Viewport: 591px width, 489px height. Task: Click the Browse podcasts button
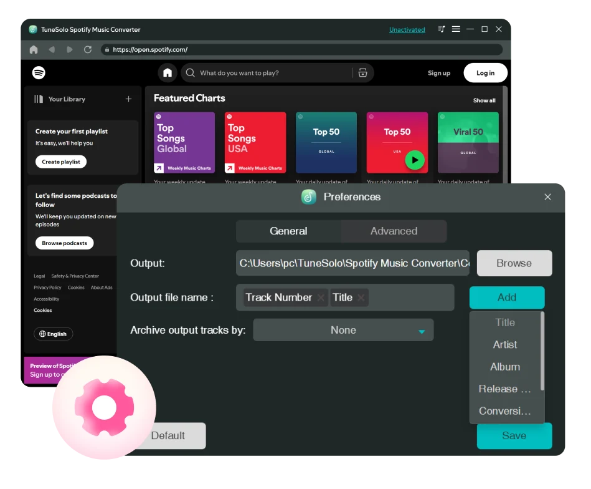[64, 243]
